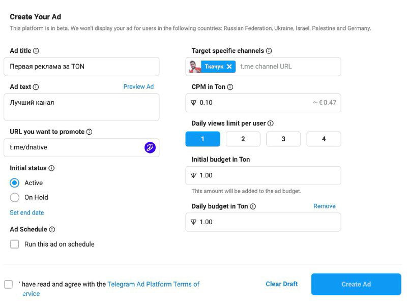This screenshot has height=308, width=407.
Task: Open the Preview Ad link
Action: point(138,86)
